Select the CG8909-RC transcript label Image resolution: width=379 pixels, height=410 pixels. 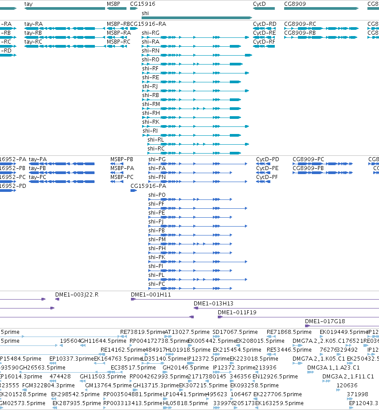300,24
